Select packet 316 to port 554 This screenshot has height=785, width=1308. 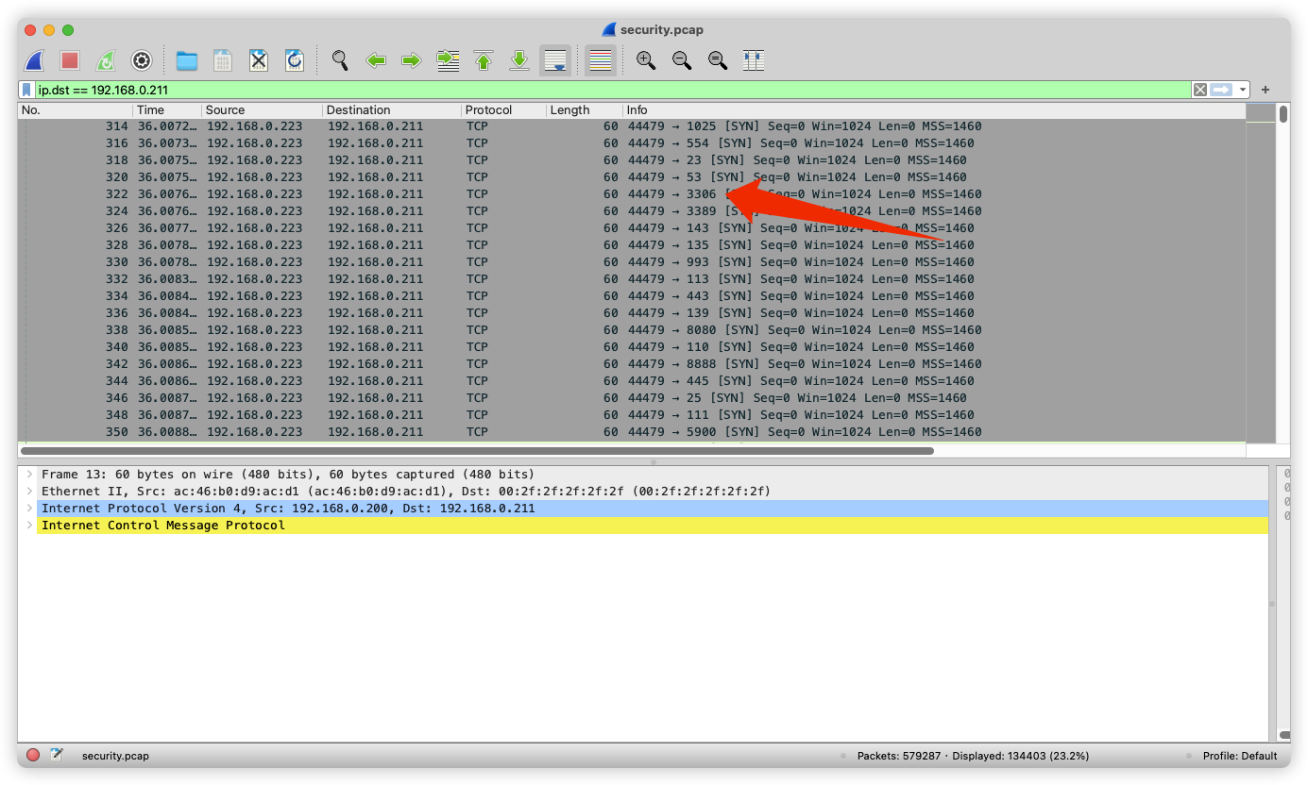pos(632,143)
